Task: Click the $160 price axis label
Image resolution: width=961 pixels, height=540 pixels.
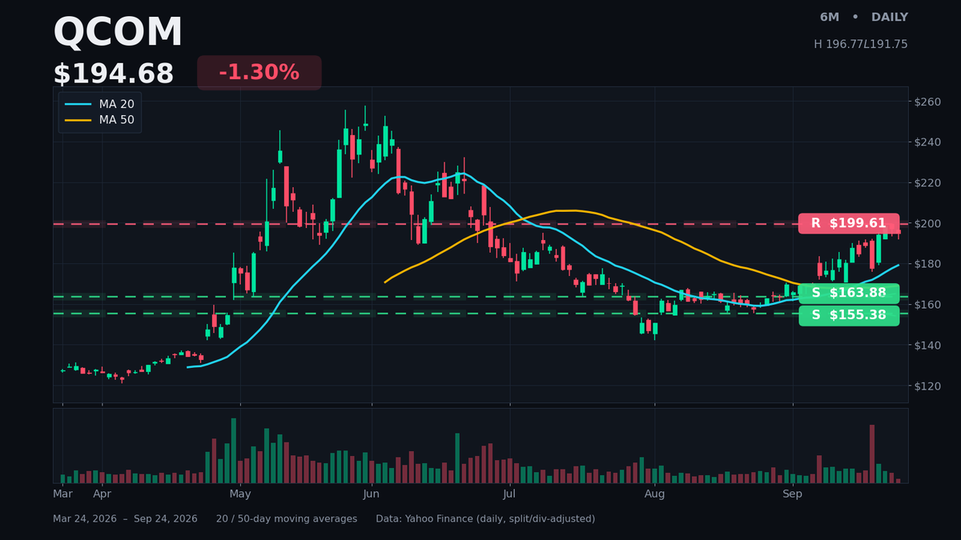Action: [927, 305]
